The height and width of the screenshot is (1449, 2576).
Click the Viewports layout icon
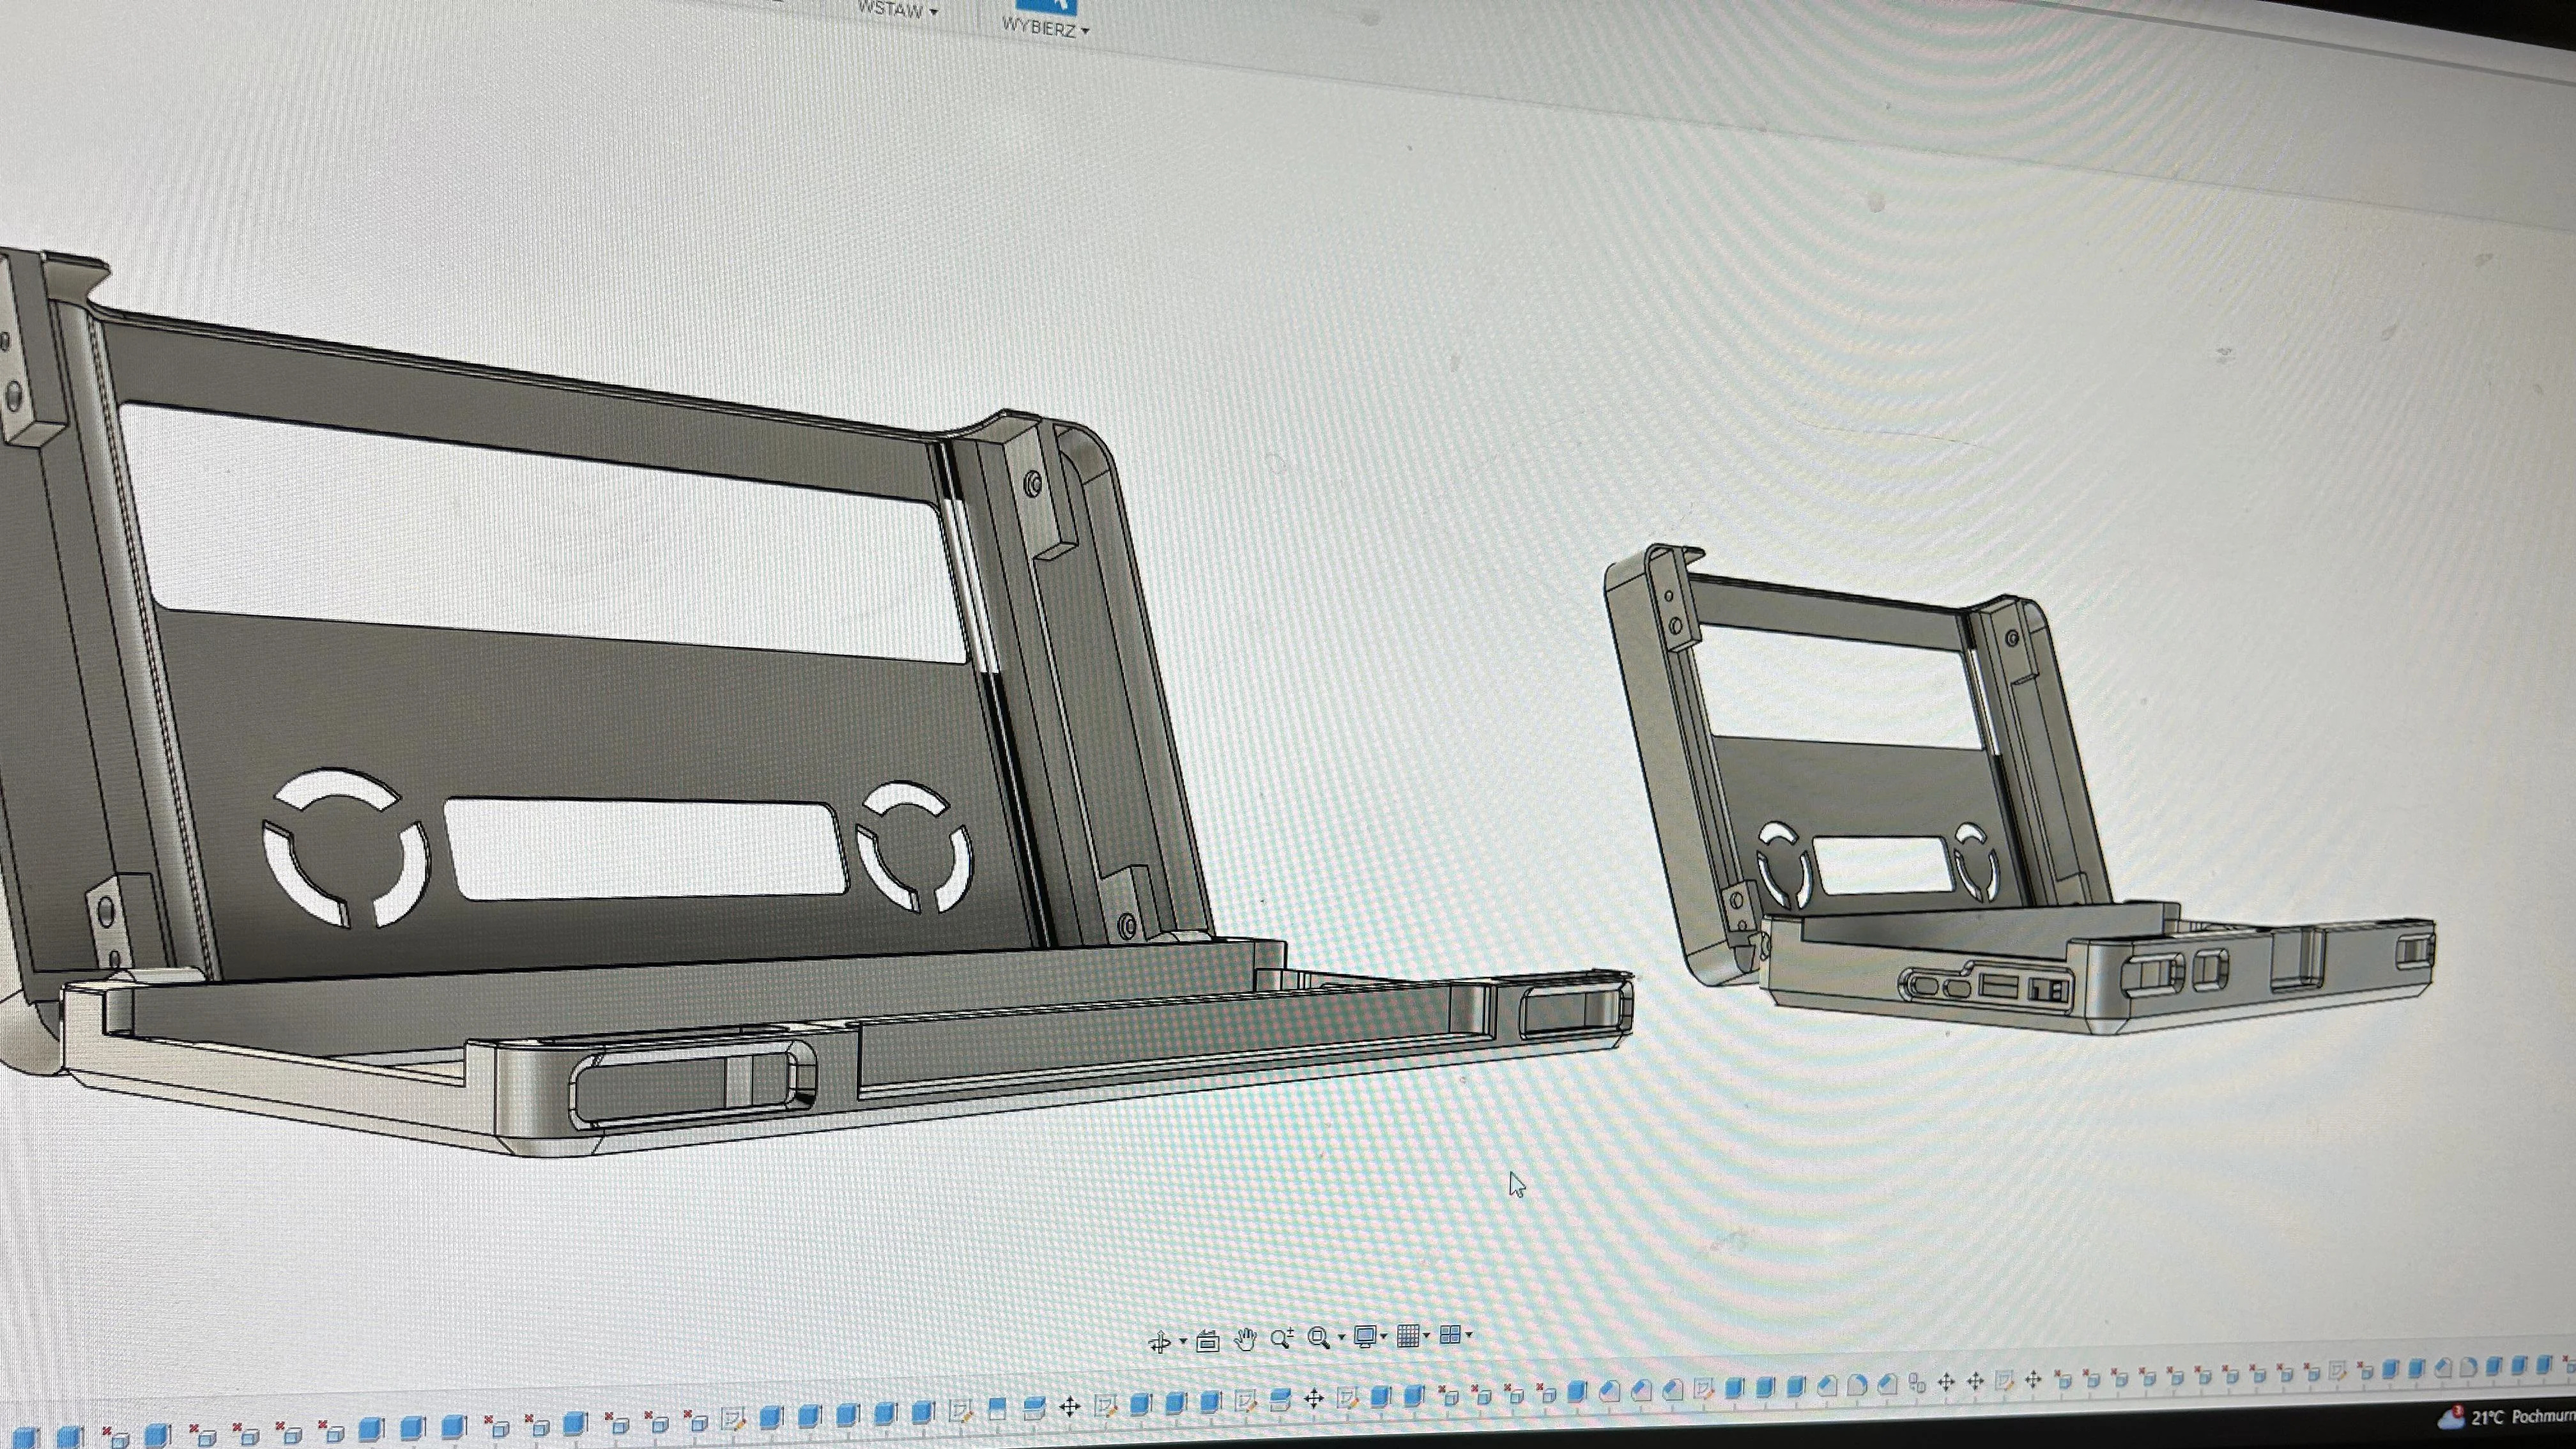pos(1450,1334)
